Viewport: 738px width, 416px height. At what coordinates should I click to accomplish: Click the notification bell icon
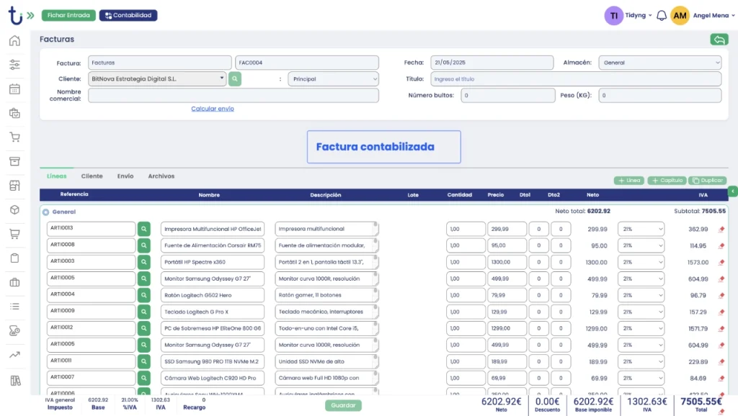coord(661,15)
